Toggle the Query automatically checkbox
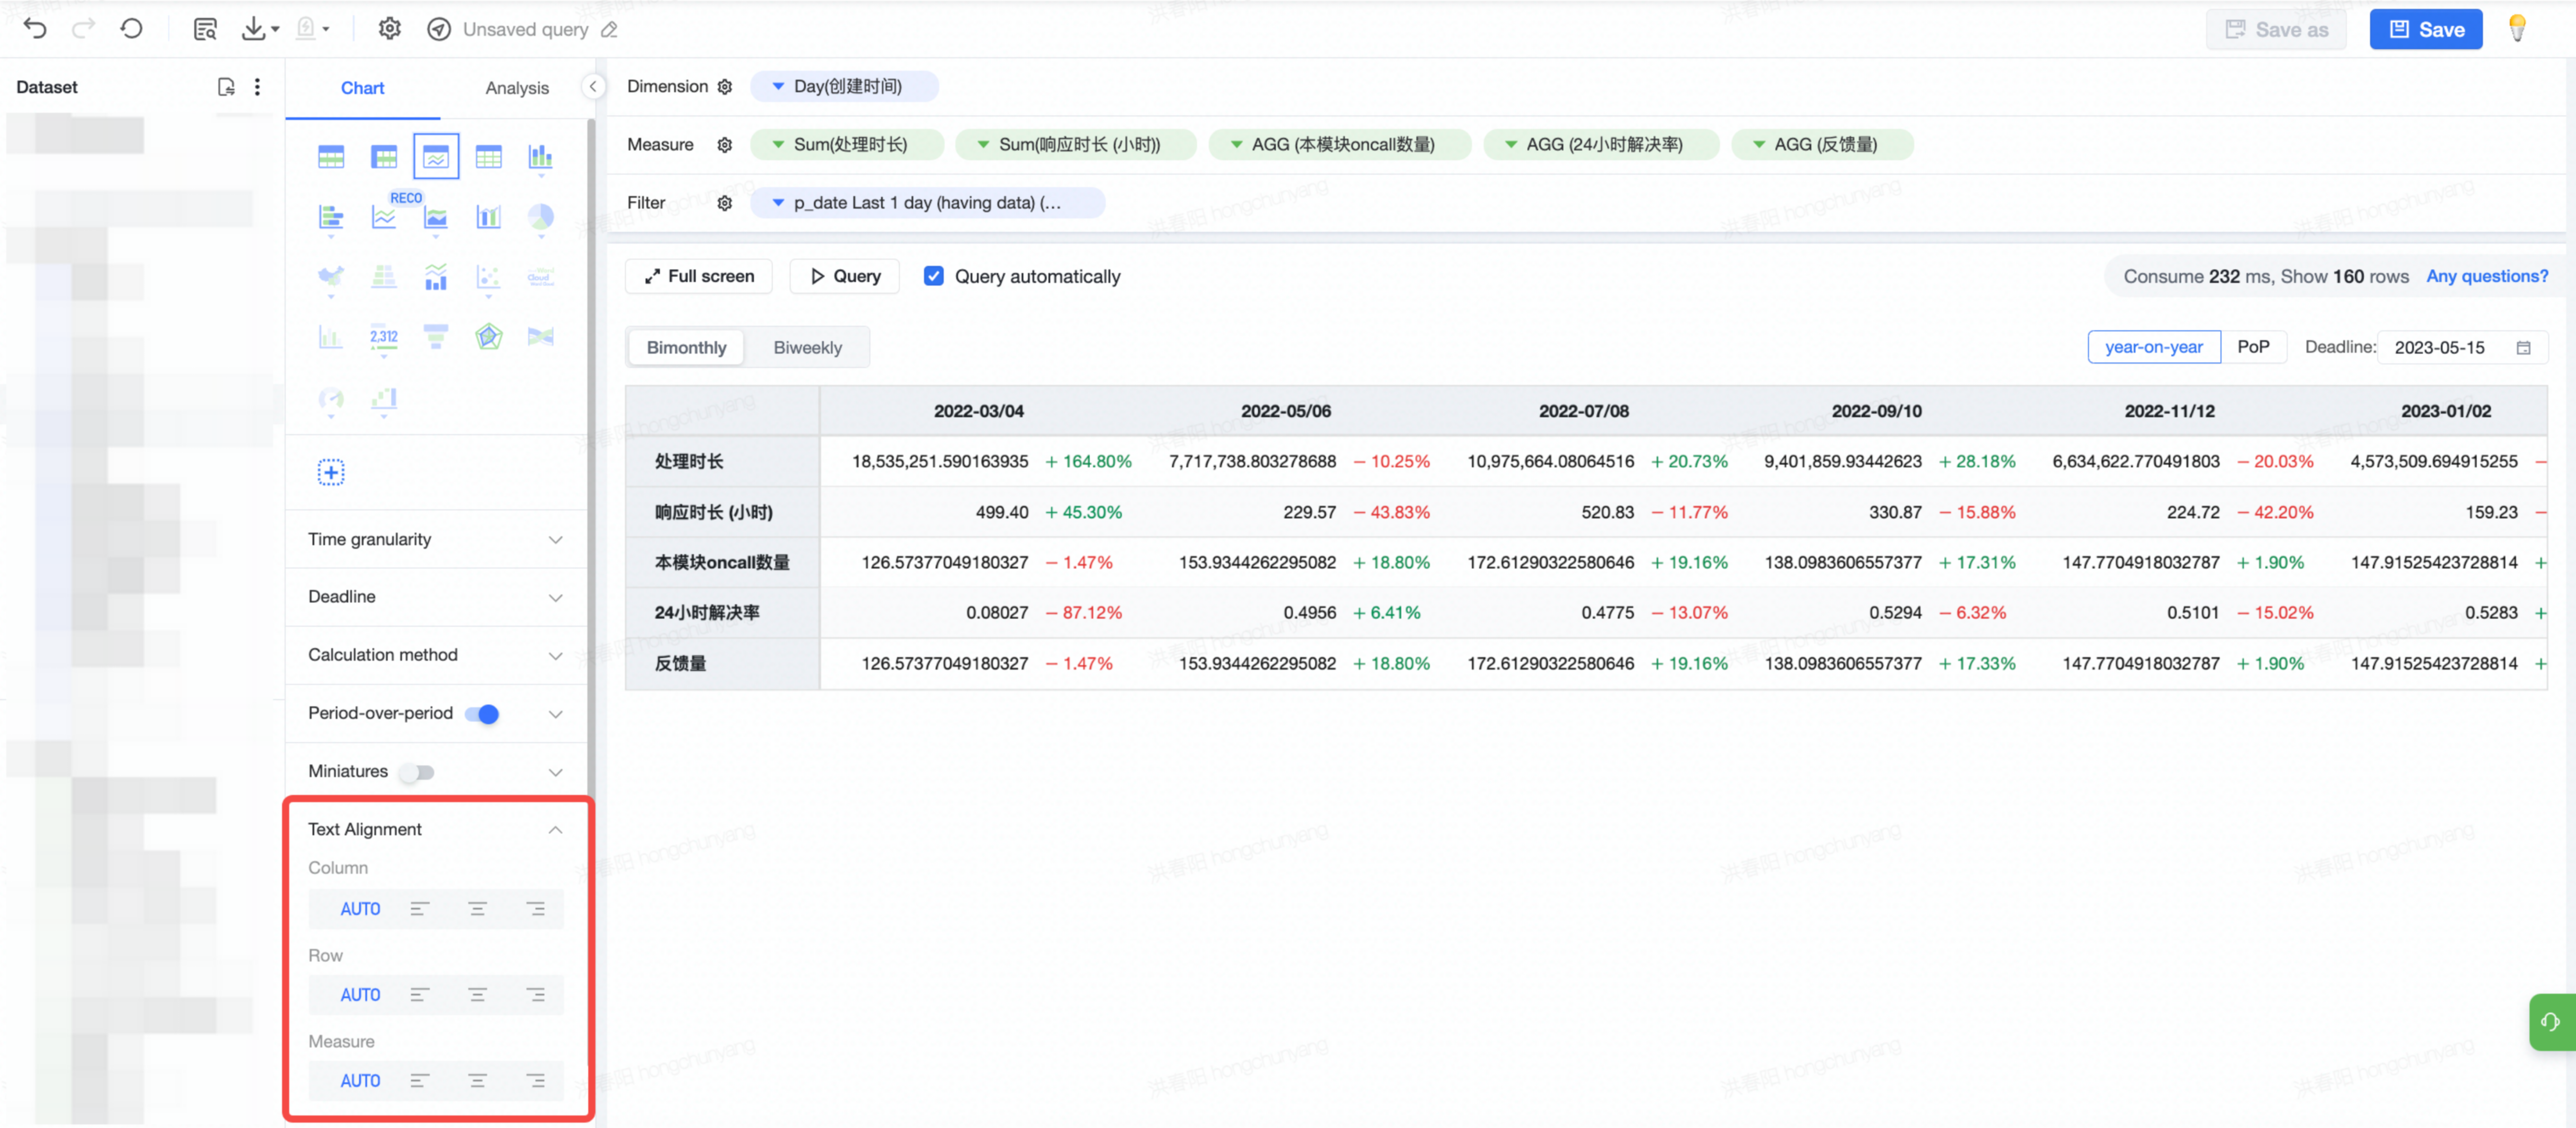This screenshot has height=1128, width=2576. click(933, 276)
